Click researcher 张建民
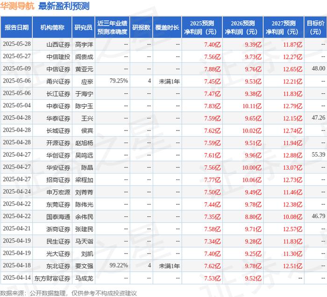Screen dimensions: 327x297 (x=84, y=229)
